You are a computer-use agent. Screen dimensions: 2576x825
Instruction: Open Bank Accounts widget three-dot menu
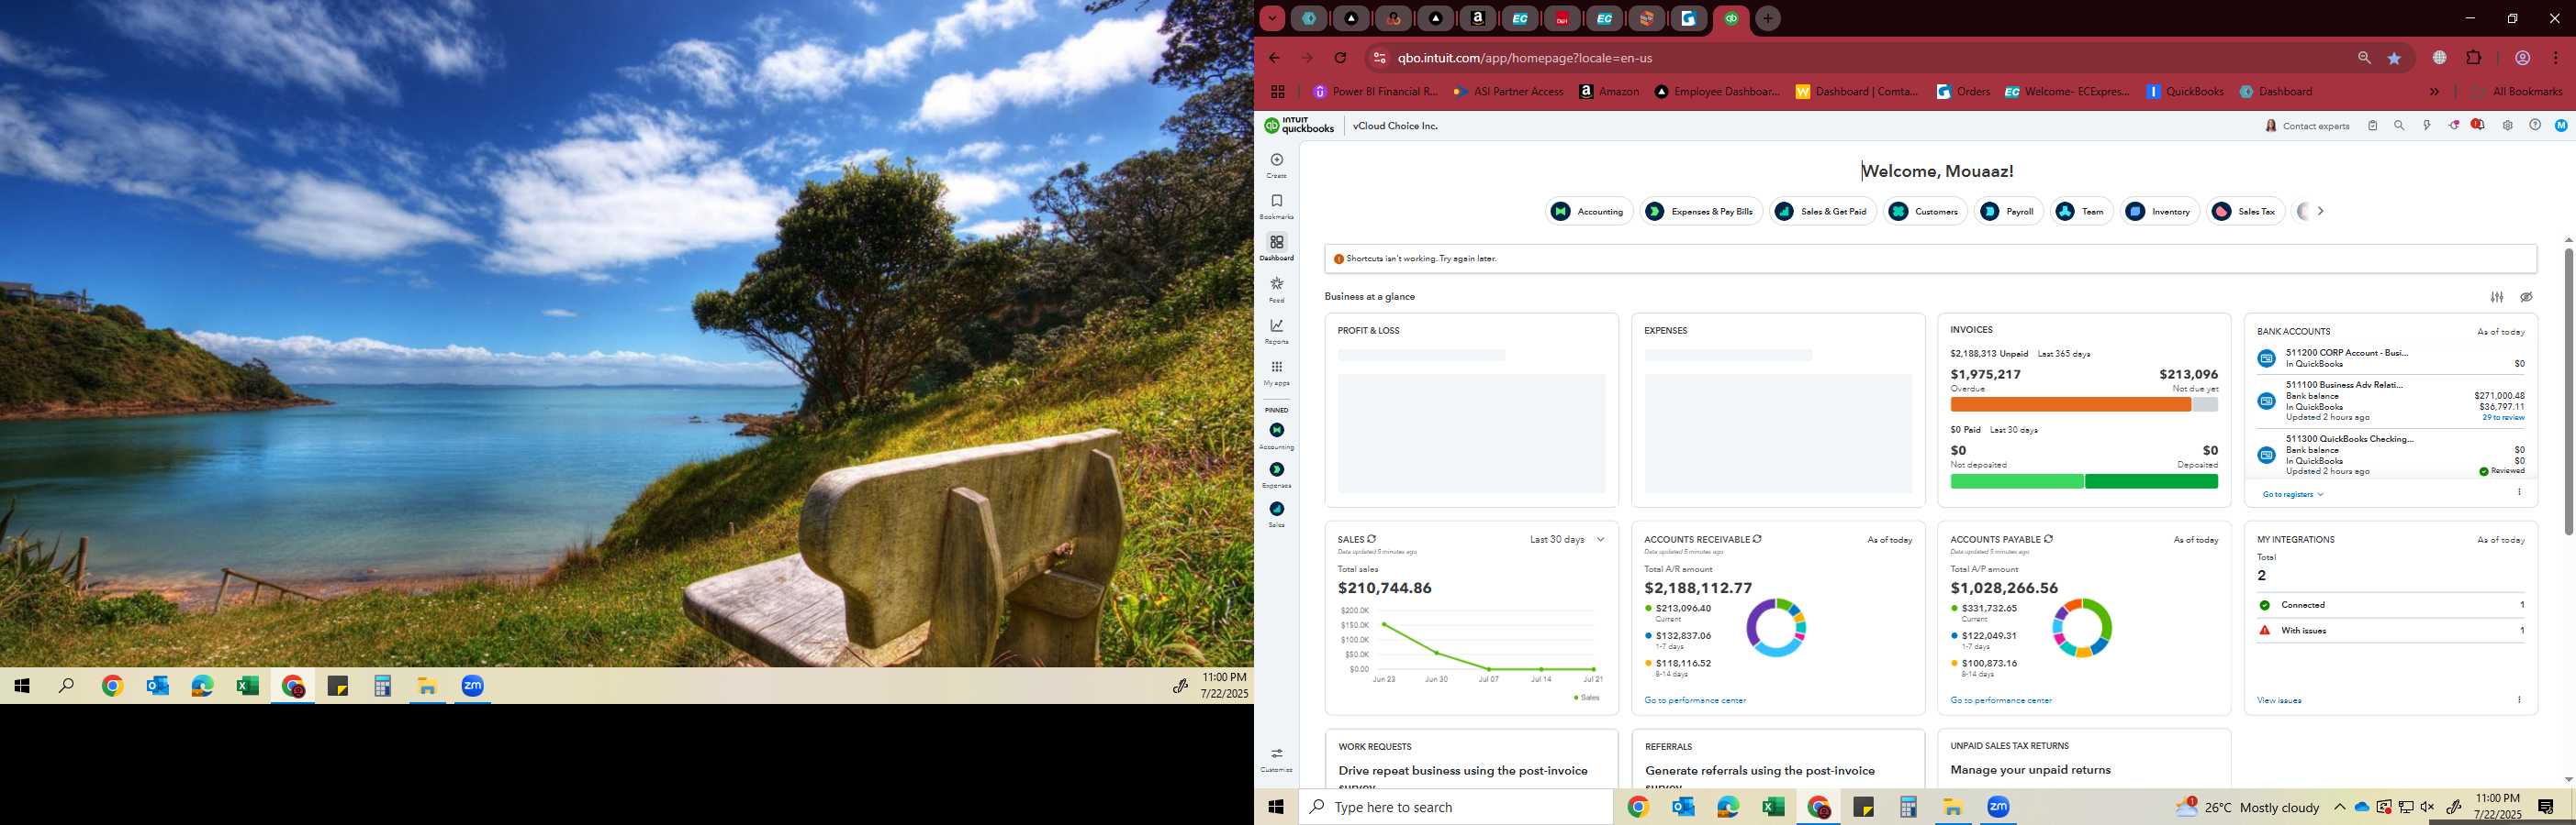pos(2519,492)
